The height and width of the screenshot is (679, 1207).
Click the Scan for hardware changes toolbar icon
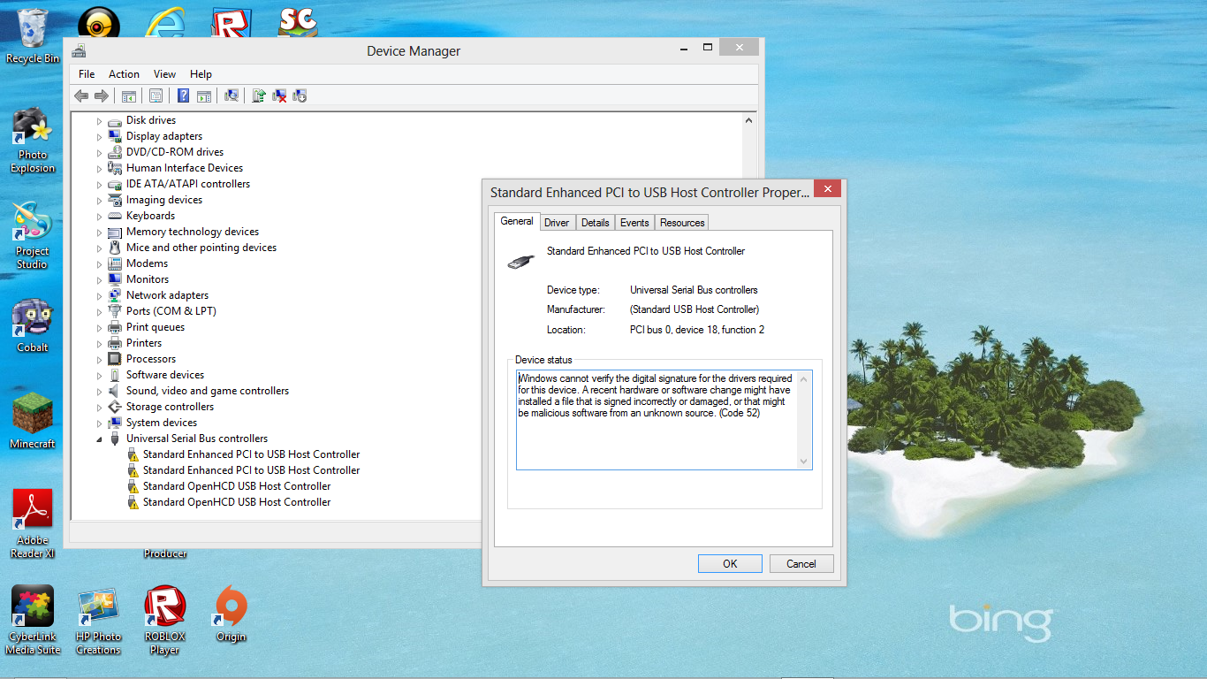click(232, 95)
